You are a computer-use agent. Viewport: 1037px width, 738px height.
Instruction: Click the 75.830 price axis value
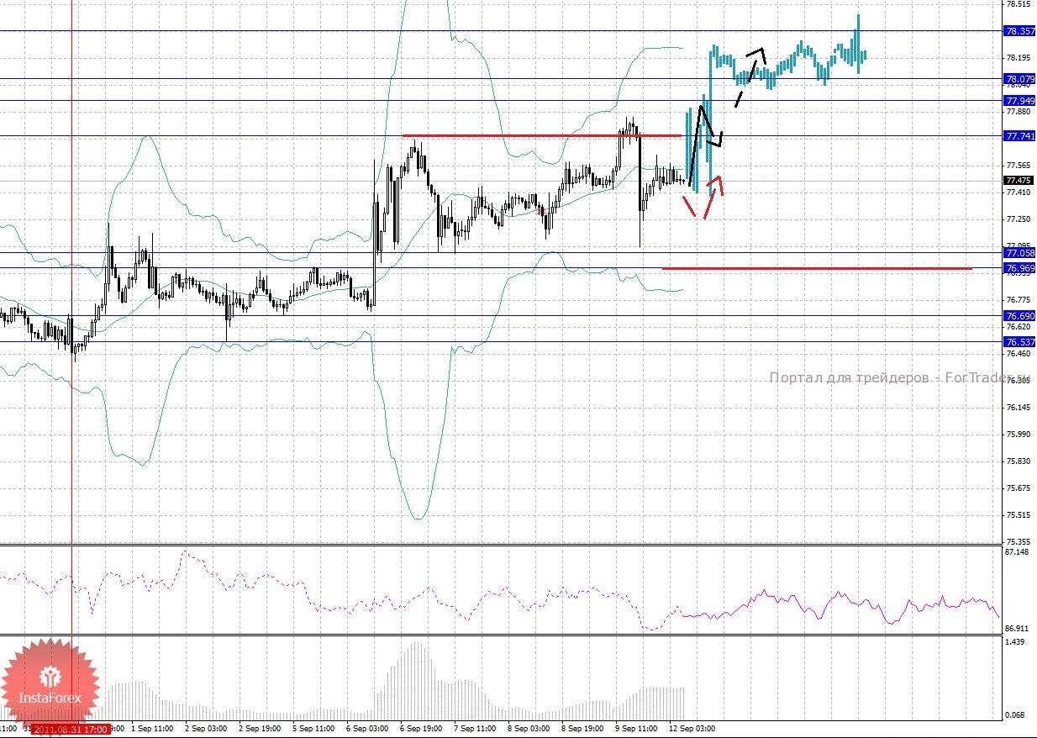pyautogui.click(x=1018, y=461)
